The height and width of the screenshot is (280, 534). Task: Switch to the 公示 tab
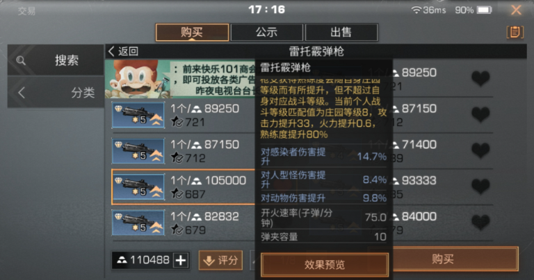click(x=267, y=33)
